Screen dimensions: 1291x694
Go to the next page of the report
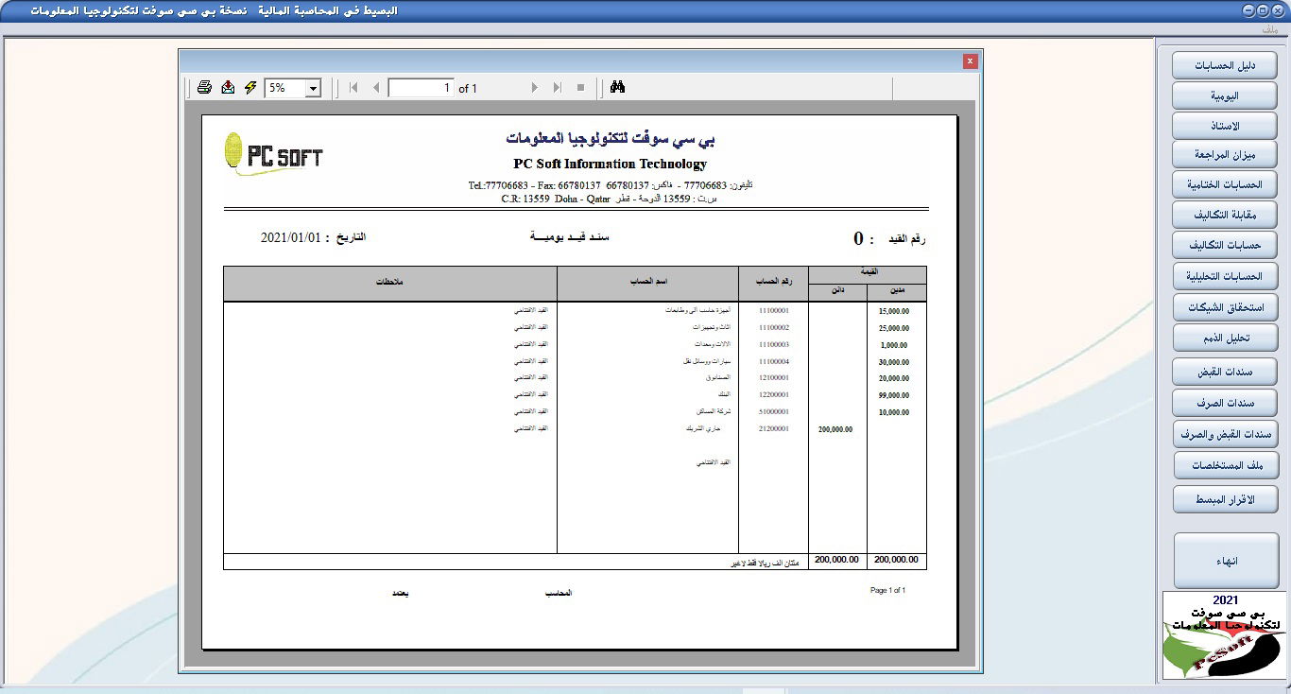[x=535, y=86]
